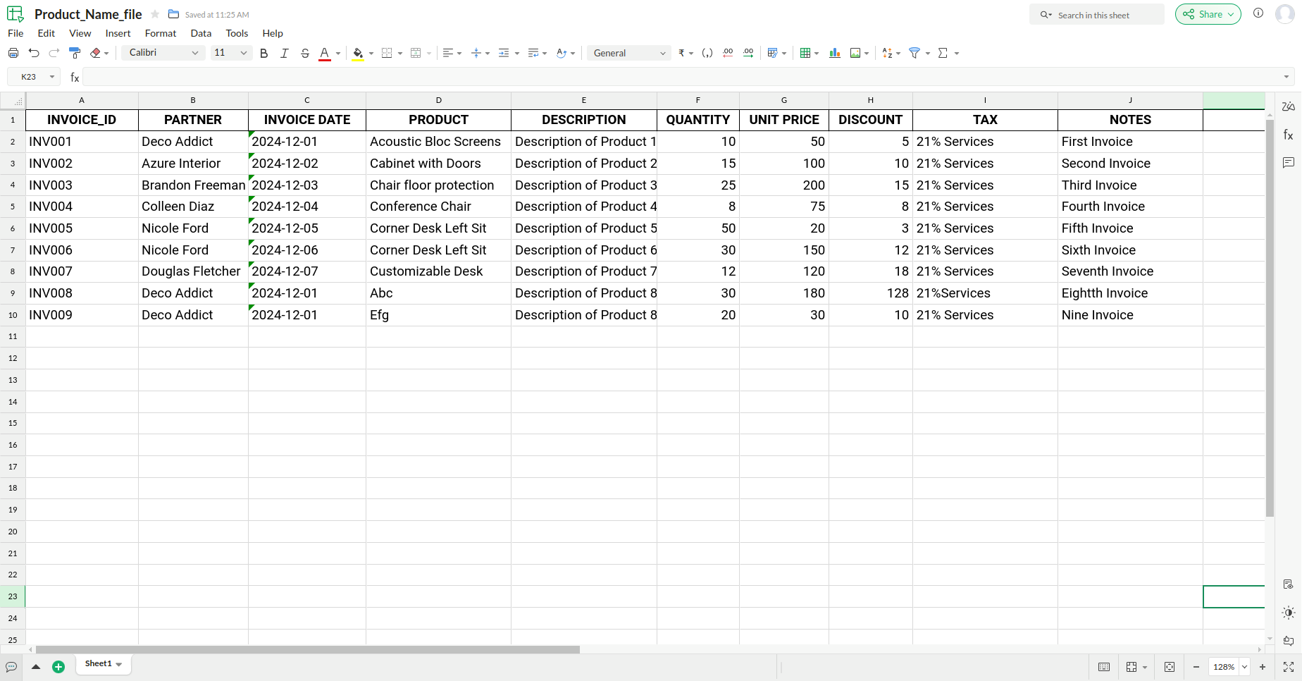Click the Share button
Image resolution: width=1302 pixels, height=681 pixels.
(1208, 14)
